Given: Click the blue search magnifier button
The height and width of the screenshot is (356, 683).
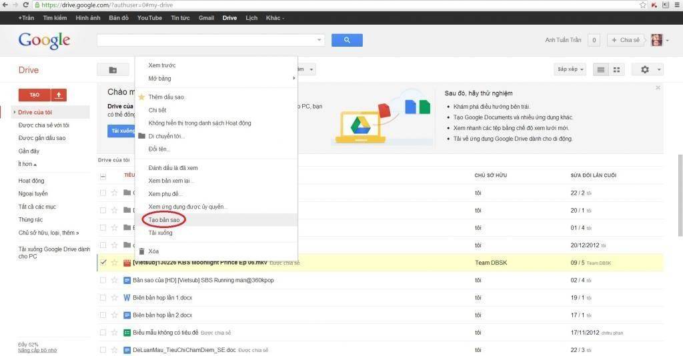Looking at the screenshot, I should pyautogui.click(x=347, y=40).
